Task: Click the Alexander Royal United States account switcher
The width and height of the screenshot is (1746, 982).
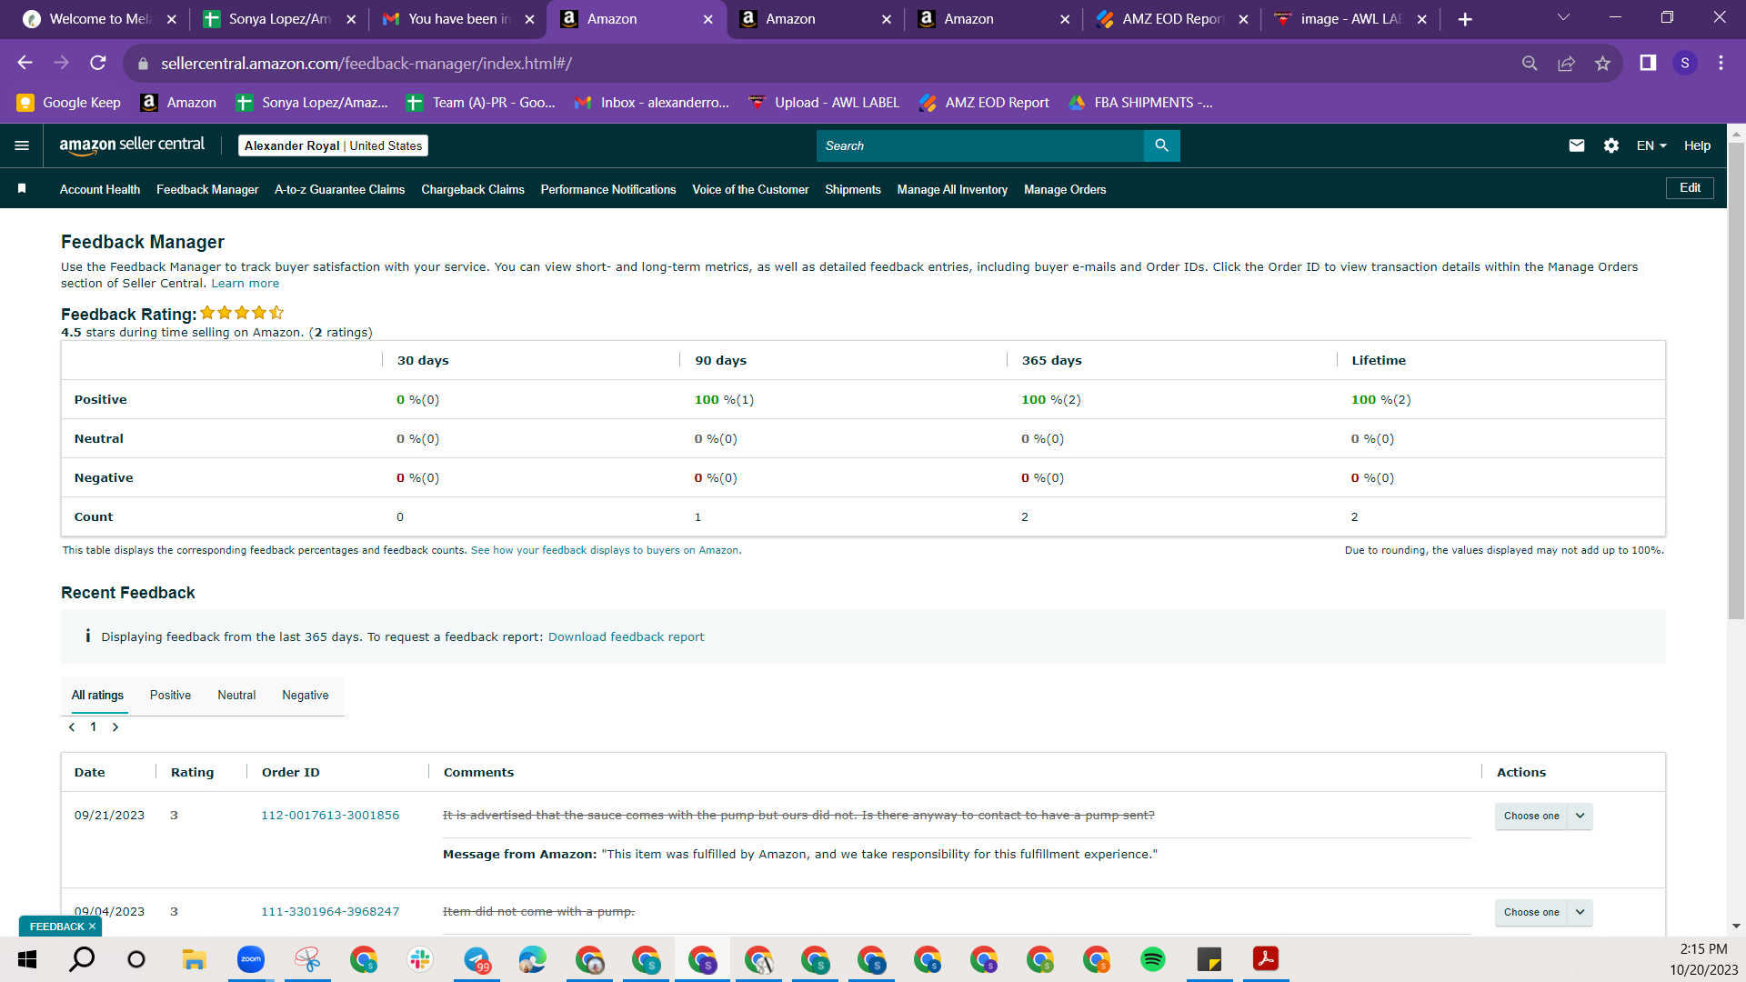Action: 333,145
